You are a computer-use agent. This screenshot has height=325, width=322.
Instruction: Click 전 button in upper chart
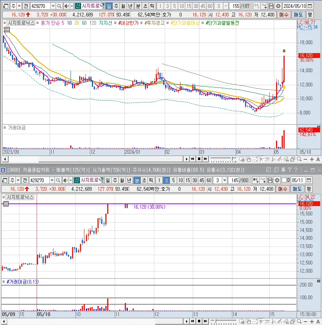coord(26,6)
